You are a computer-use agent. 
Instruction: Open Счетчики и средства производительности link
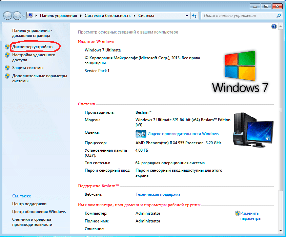[32, 222]
